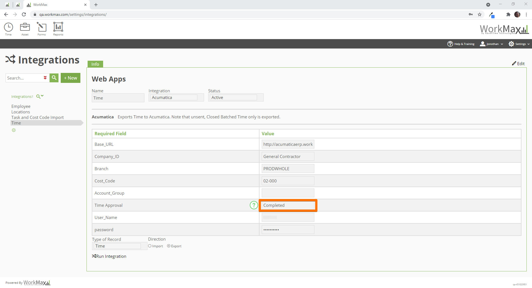Switch to the WorkMax browser tab
The image size is (532, 288).
click(x=57, y=5)
